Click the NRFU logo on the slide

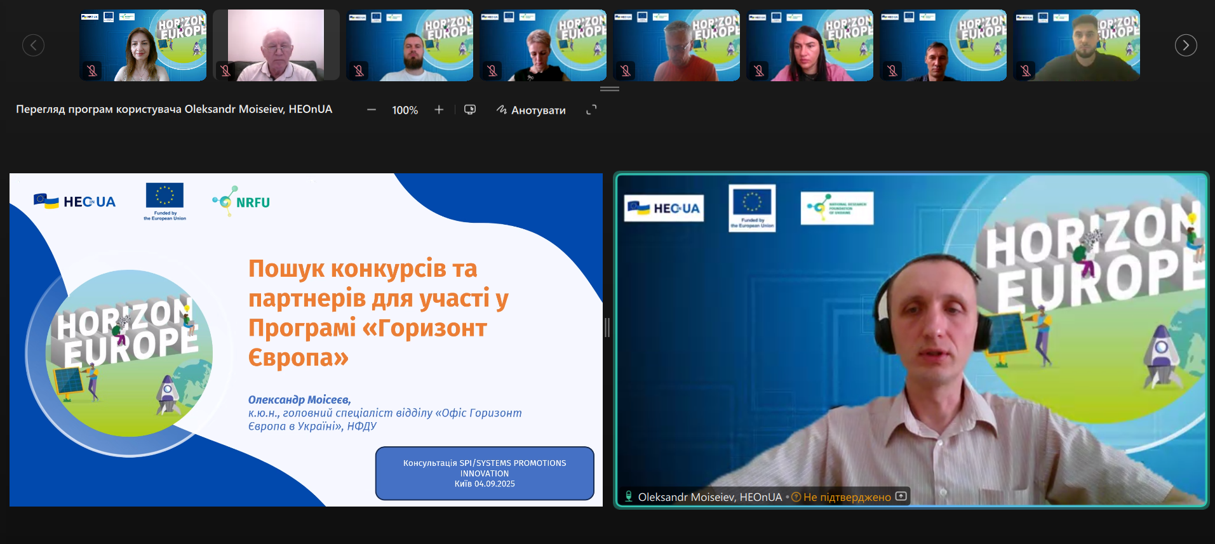point(241,202)
